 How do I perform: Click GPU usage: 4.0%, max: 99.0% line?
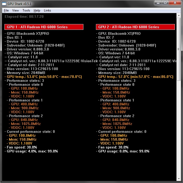point(31,151)
